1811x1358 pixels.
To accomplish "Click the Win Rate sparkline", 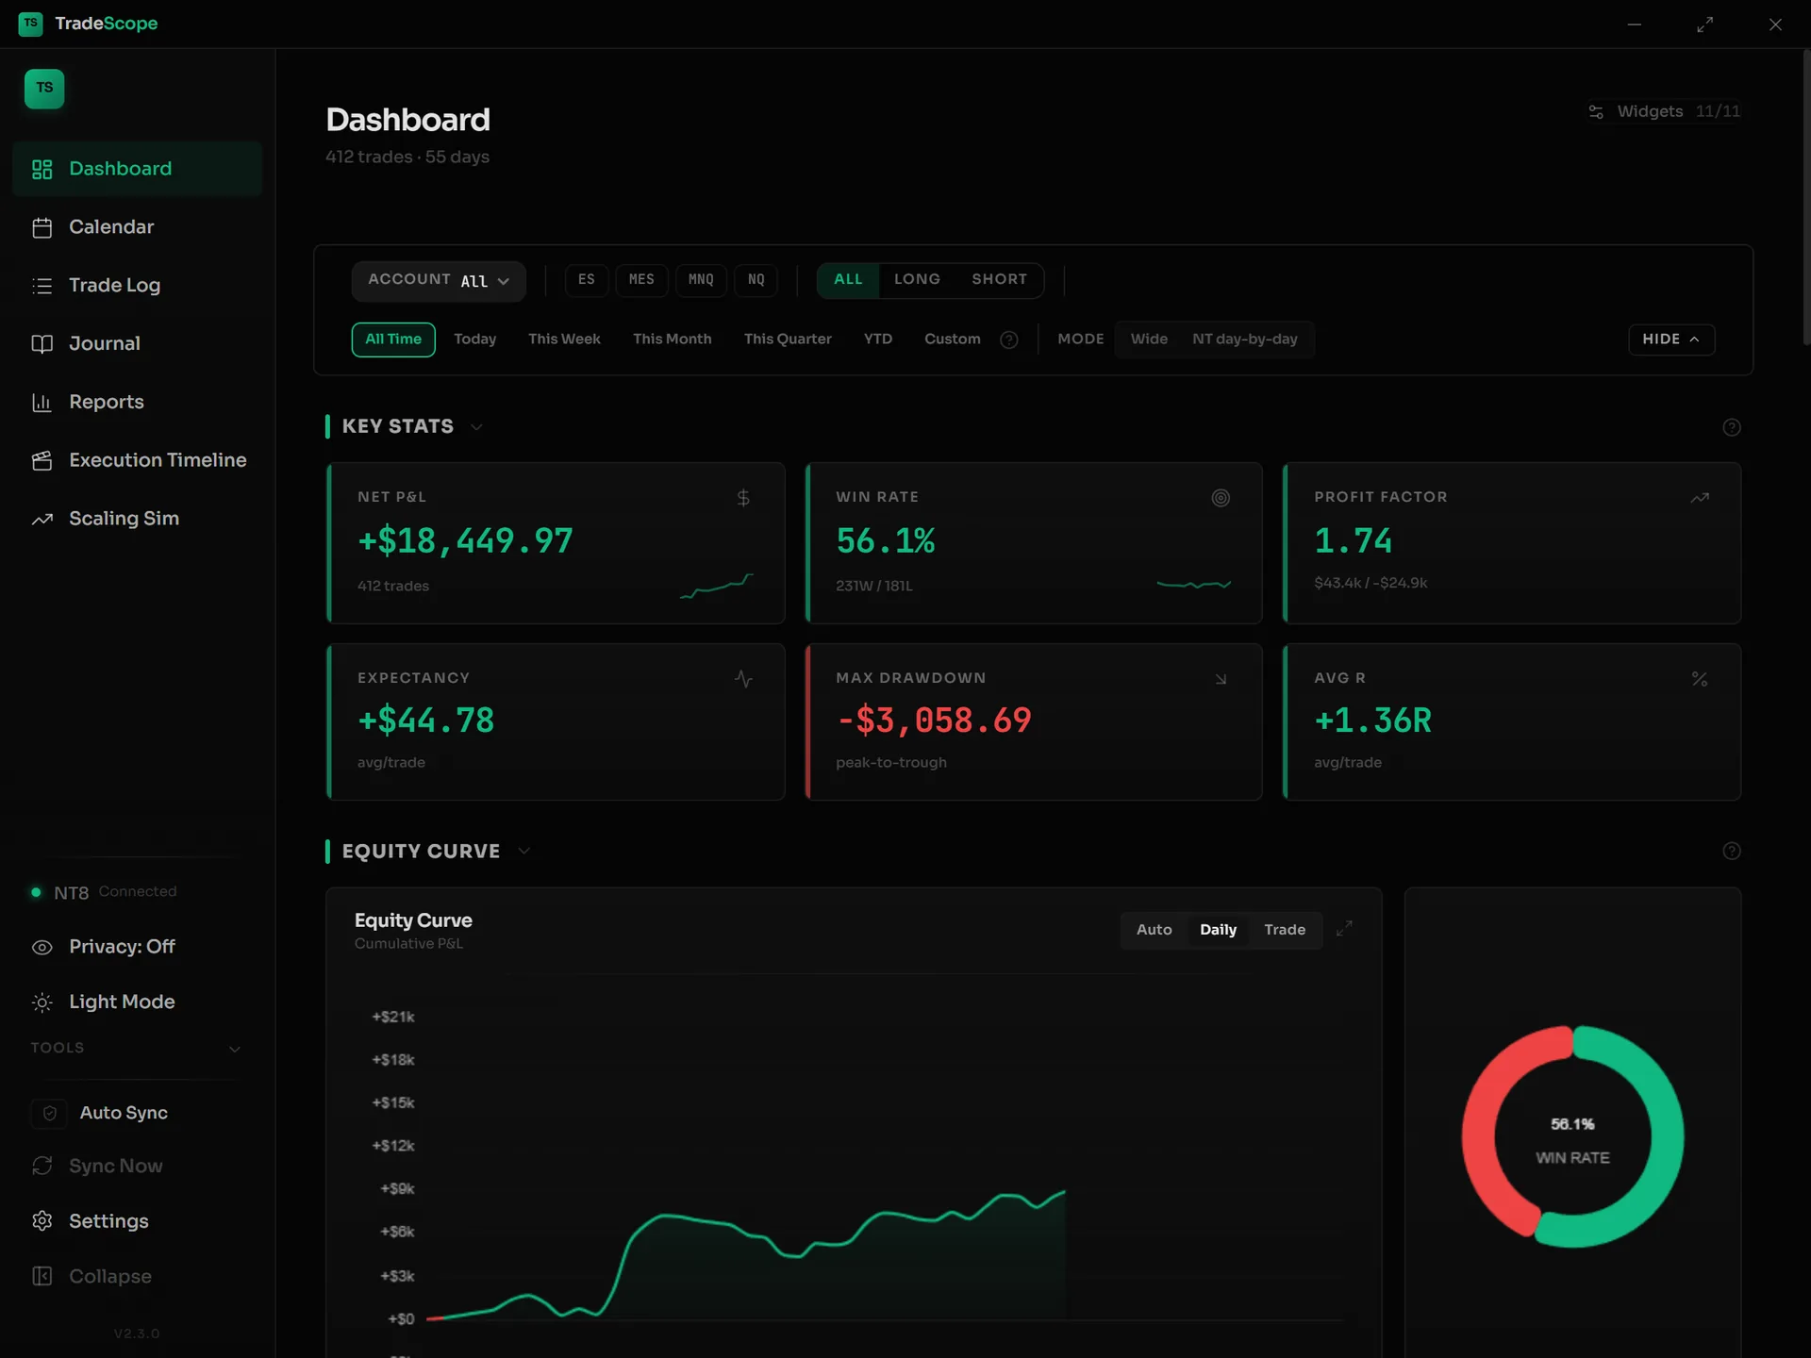I will [1194, 585].
